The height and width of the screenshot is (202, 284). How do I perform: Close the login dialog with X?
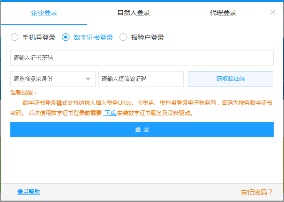(x=273, y=13)
